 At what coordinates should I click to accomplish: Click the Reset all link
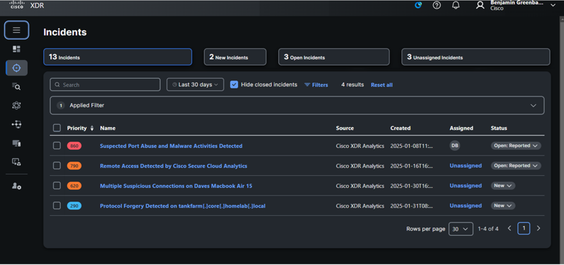pyautogui.click(x=382, y=85)
